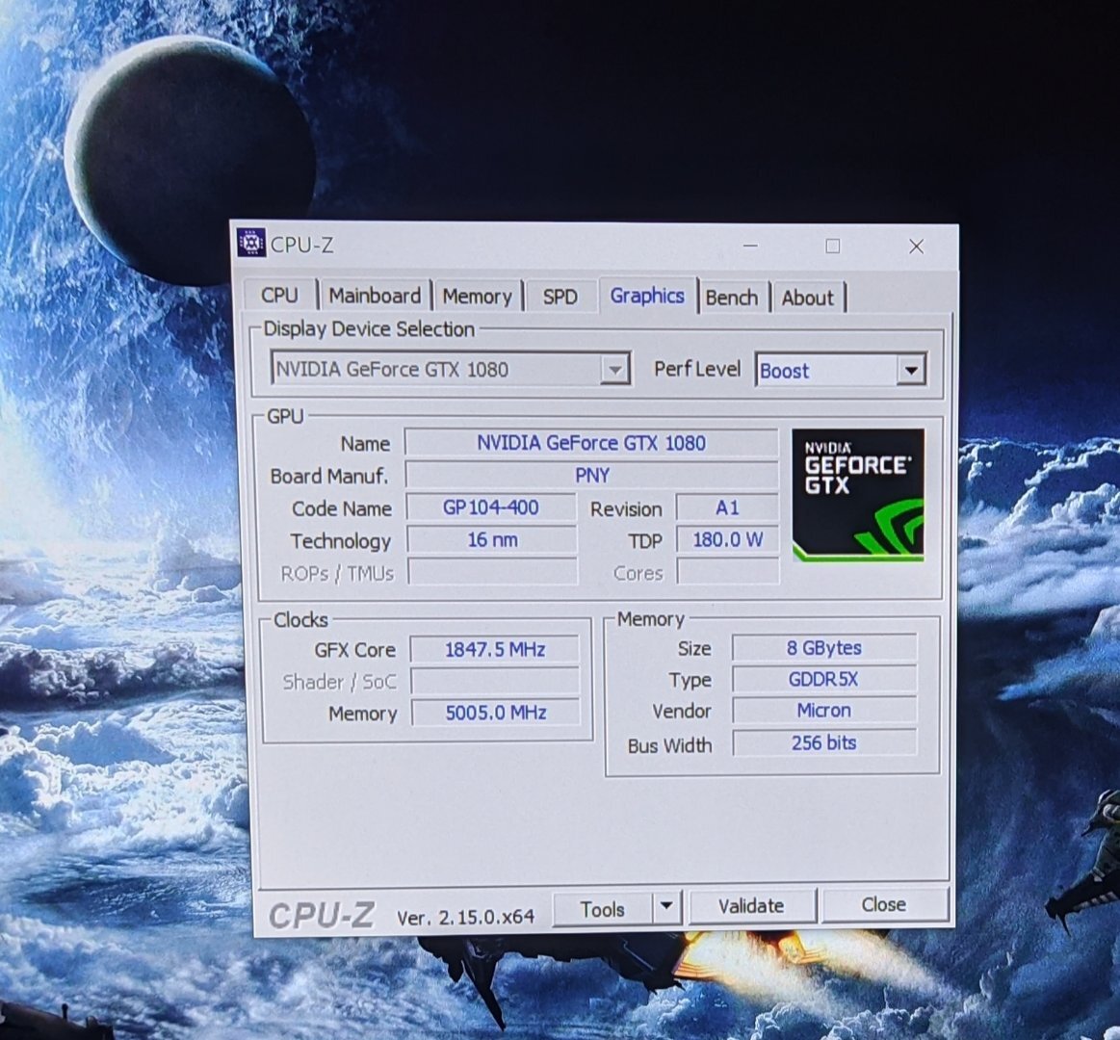Click the Close button at bottom
Screen dimensions: 1120x1040
click(884, 904)
